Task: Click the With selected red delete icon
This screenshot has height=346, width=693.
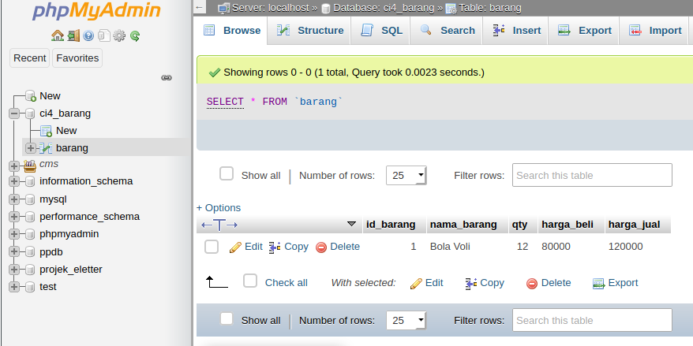Action: (x=532, y=283)
